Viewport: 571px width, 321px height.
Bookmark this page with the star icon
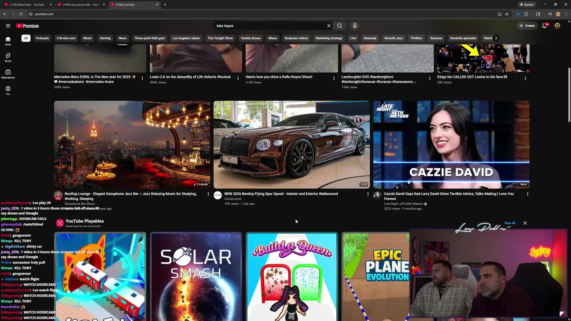click(x=507, y=14)
